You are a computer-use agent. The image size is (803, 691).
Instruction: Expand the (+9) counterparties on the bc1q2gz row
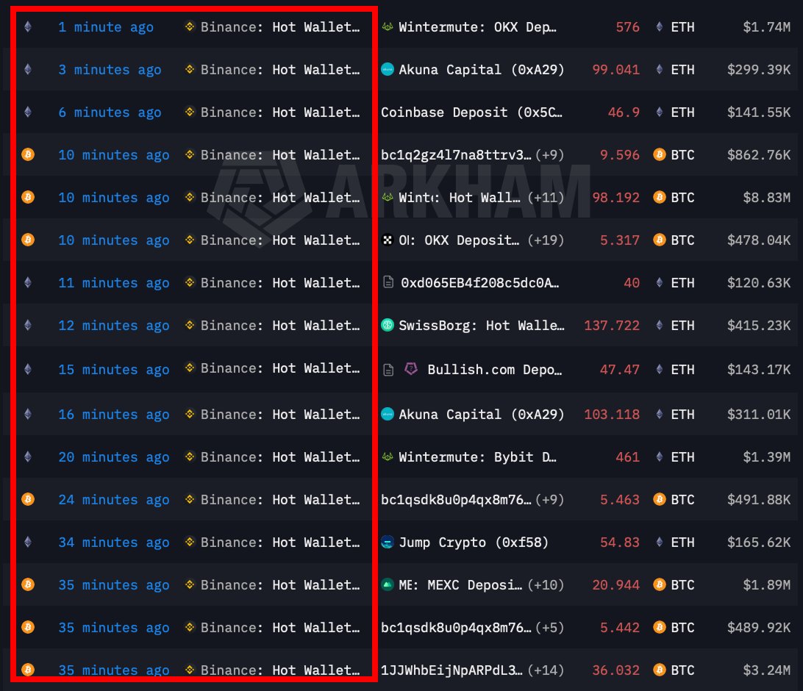[x=552, y=155]
